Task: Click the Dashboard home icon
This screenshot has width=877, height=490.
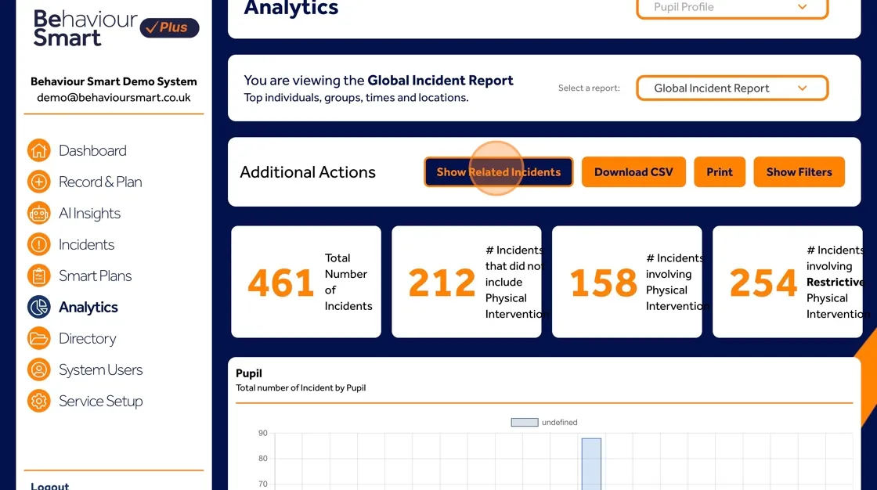Action: 38,150
